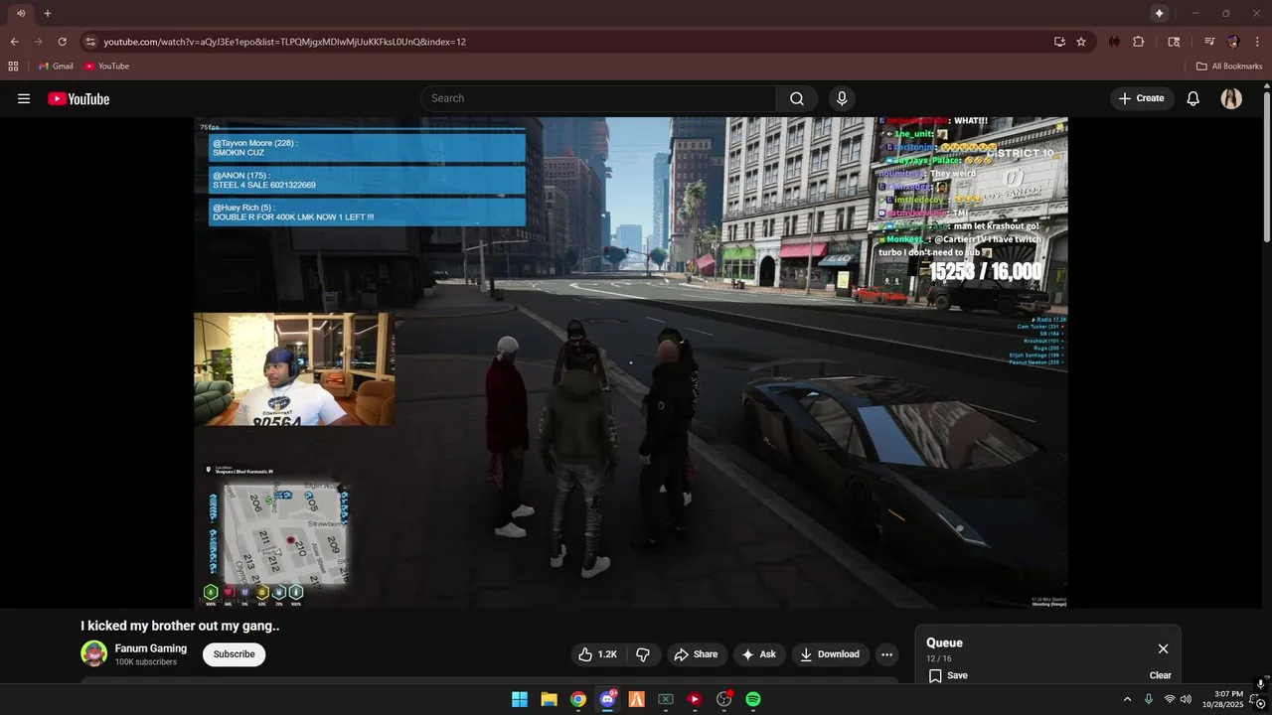Viewport: 1272px width, 715px height.
Task: Open the YouTube guide hamburger menu
Action: 24,98
